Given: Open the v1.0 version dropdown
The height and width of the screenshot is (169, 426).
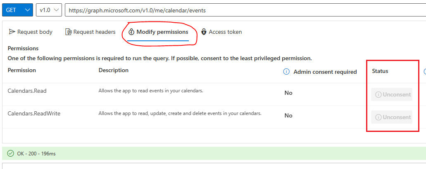Looking at the screenshot, I should 49,10.
